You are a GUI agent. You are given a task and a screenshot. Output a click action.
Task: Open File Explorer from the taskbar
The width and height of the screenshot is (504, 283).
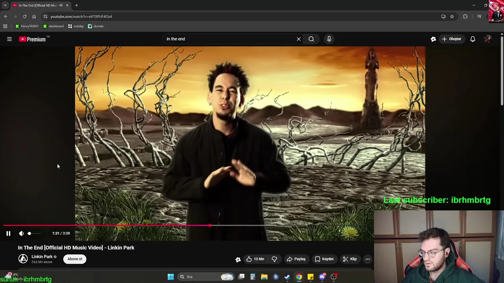[x=264, y=277]
